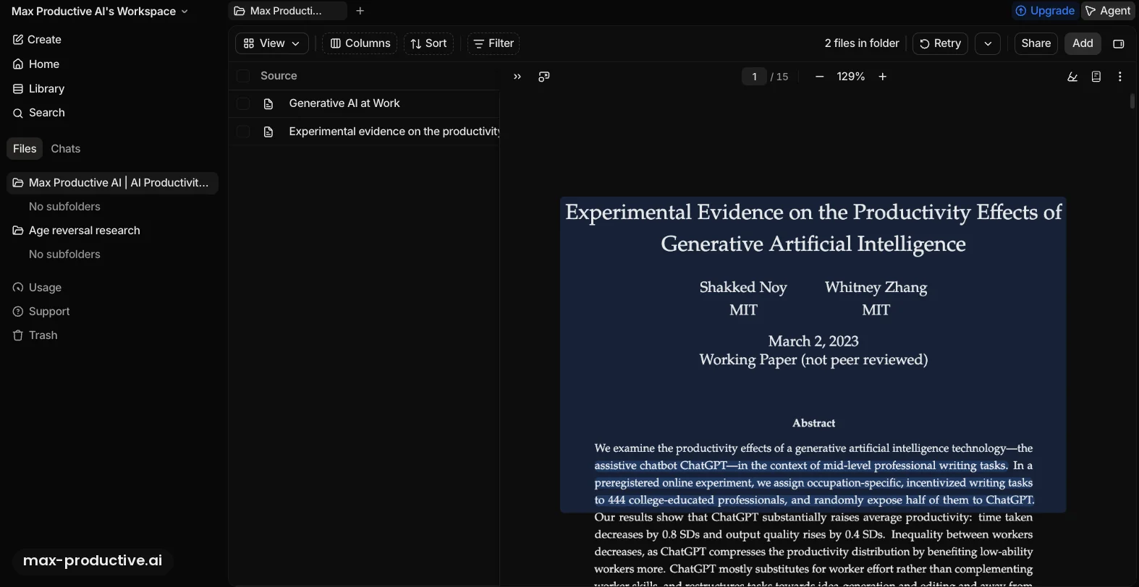Add a new tab with plus icon
This screenshot has height=587, width=1139.
click(x=360, y=11)
